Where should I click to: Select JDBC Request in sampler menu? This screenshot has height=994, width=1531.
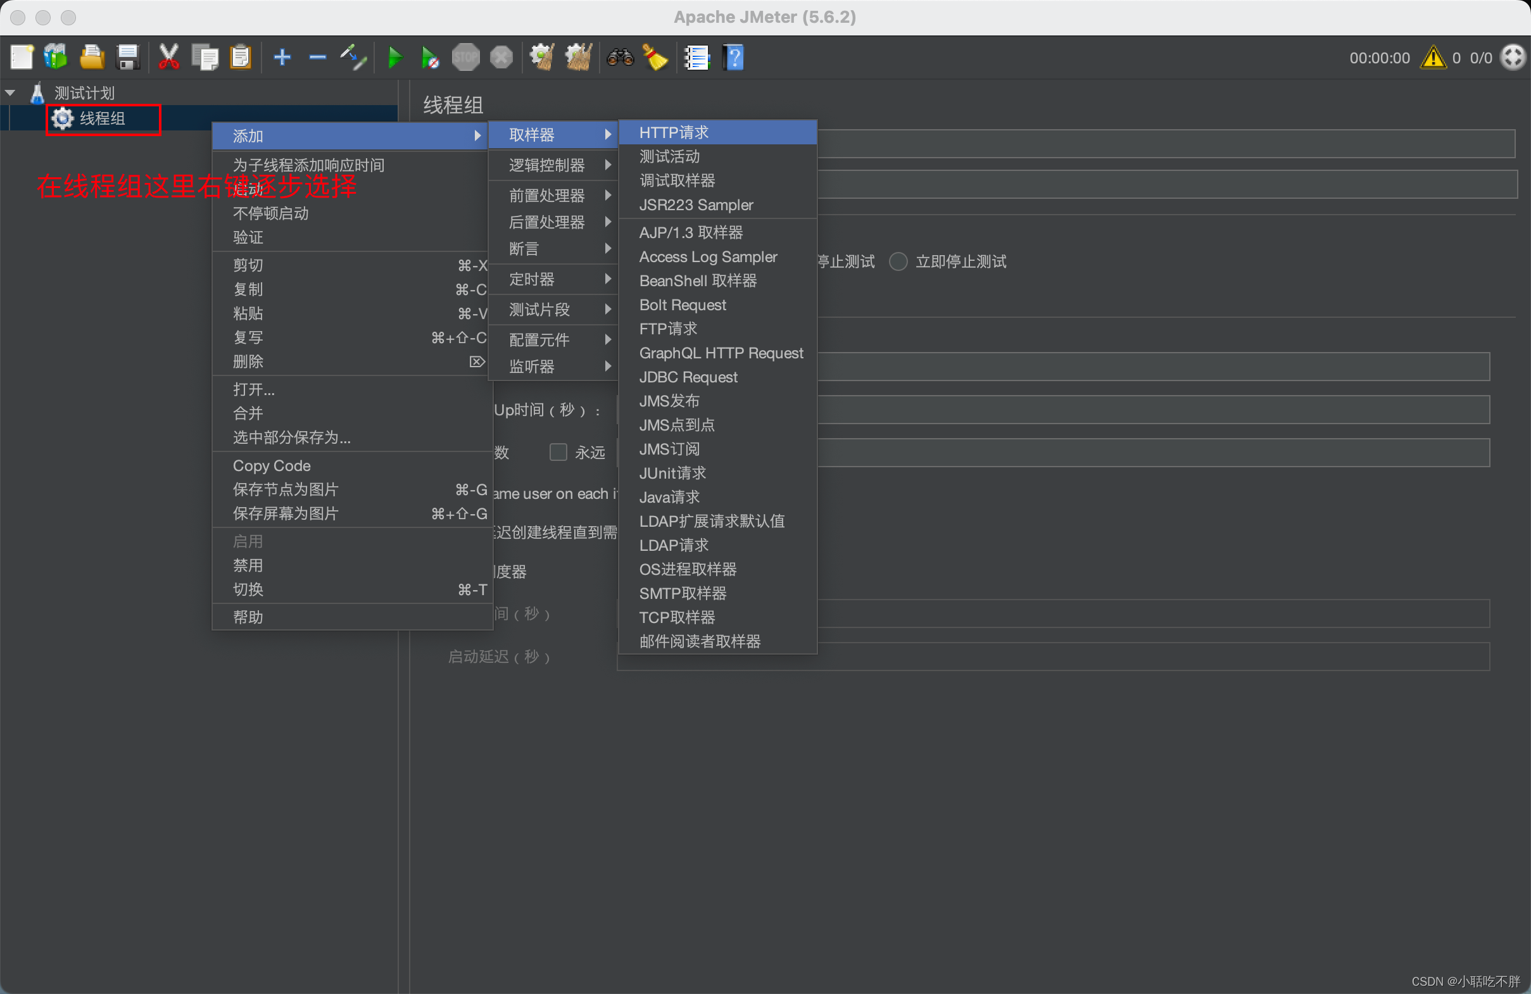718,377
